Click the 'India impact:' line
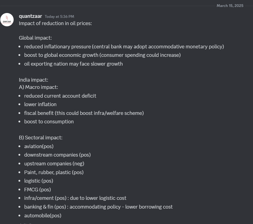This screenshot has height=224, width=253. coord(34,80)
